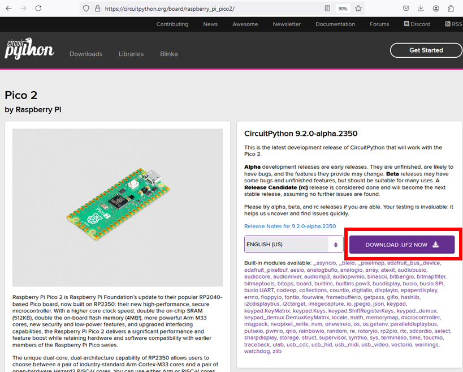Image resolution: width=463 pixels, height=372 pixels.
Task: Open the keypad_demux.DemuxKeyMatrix module link
Action: pyautogui.click(x=287, y=317)
